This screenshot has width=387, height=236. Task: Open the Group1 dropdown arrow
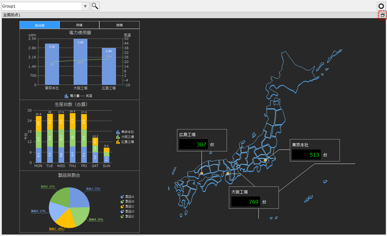click(85, 6)
